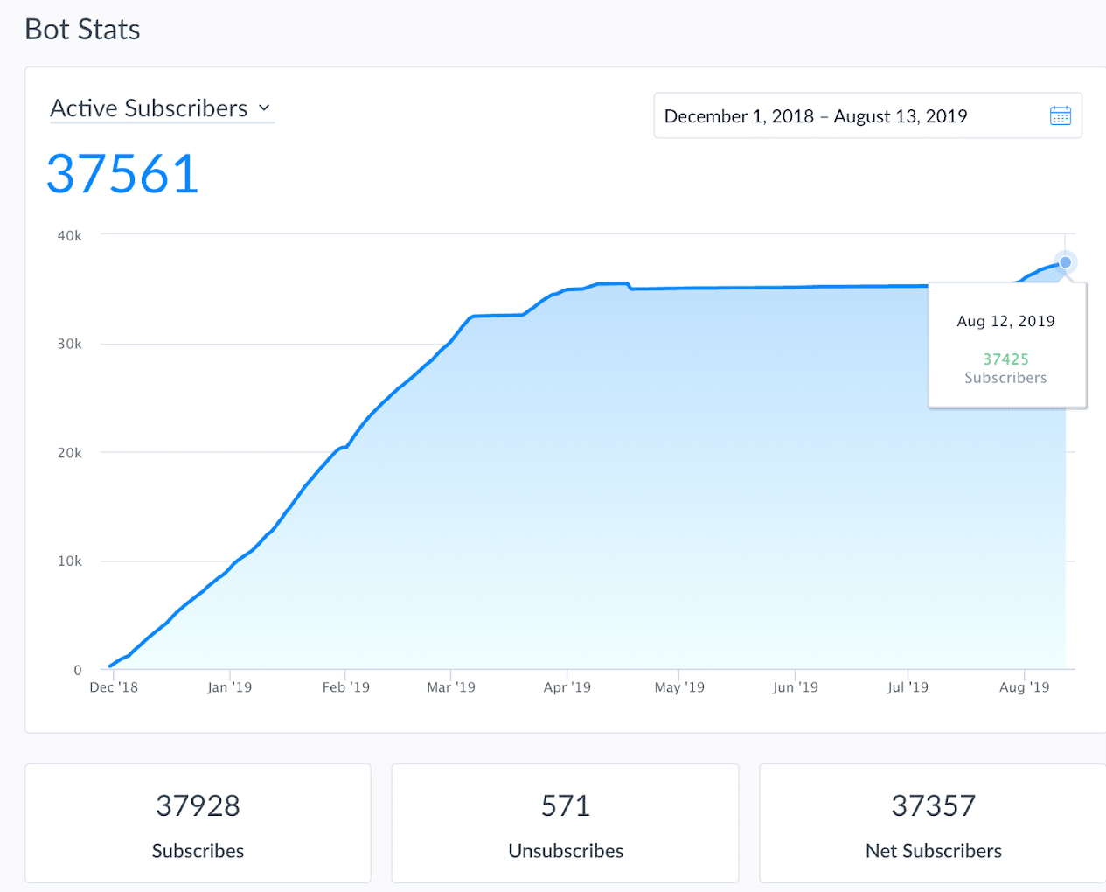Select the Mar '19 axis label

(x=451, y=687)
